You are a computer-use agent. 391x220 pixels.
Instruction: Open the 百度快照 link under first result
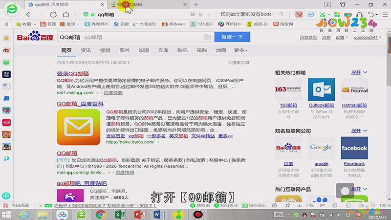113,93
